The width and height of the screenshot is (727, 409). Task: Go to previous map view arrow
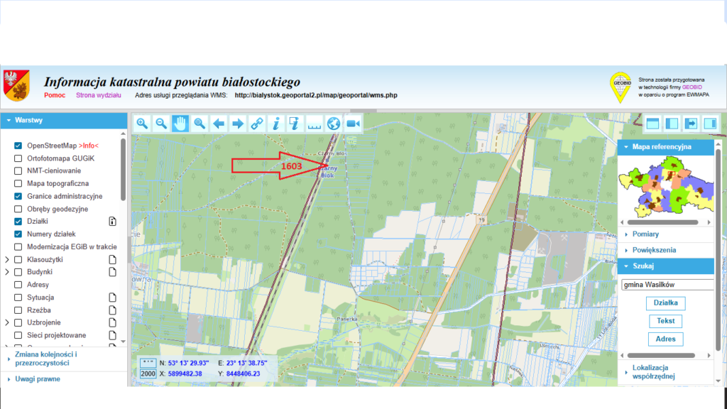(219, 124)
